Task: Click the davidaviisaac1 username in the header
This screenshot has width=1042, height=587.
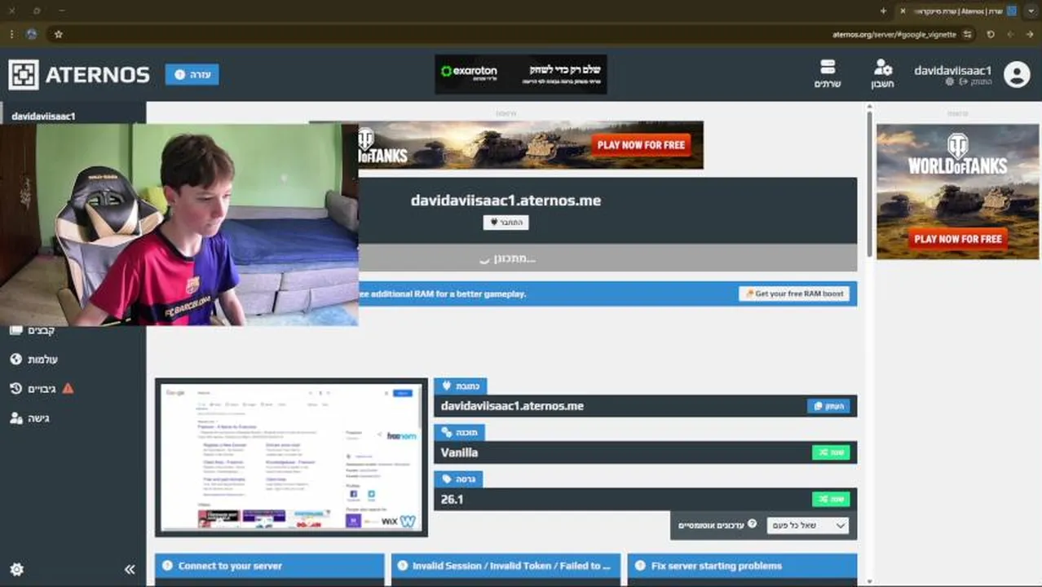Action: click(x=952, y=70)
